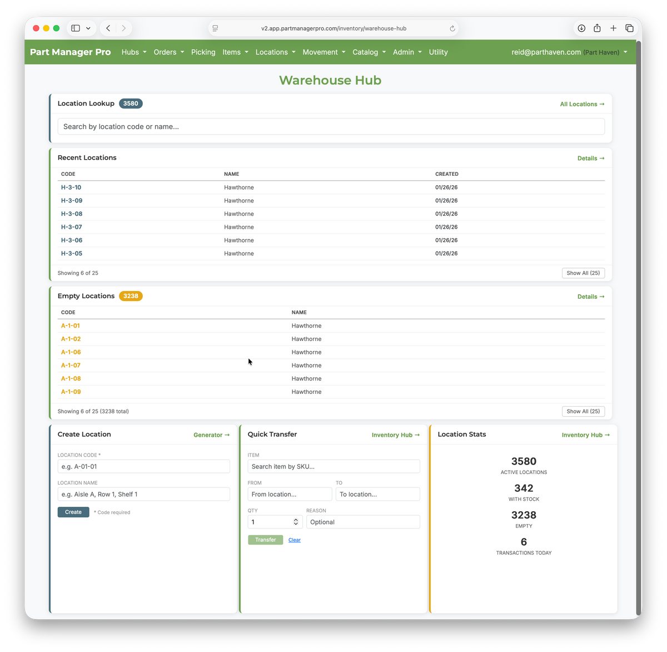Click the Clear link in Quick Transfer
Image resolution: width=667 pixels, height=652 pixels.
click(x=295, y=540)
